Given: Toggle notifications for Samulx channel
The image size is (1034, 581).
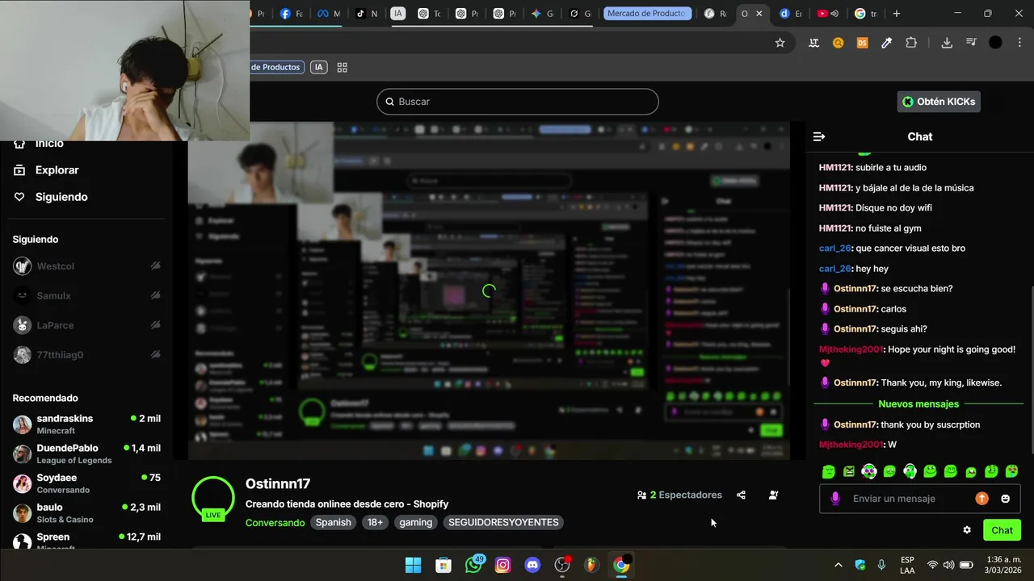Looking at the screenshot, I should point(155,295).
